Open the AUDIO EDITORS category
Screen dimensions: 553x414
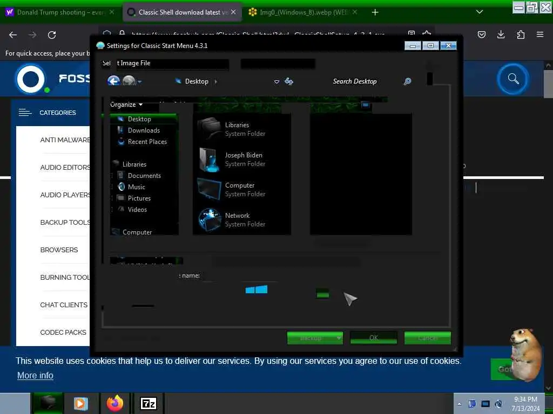point(65,168)
